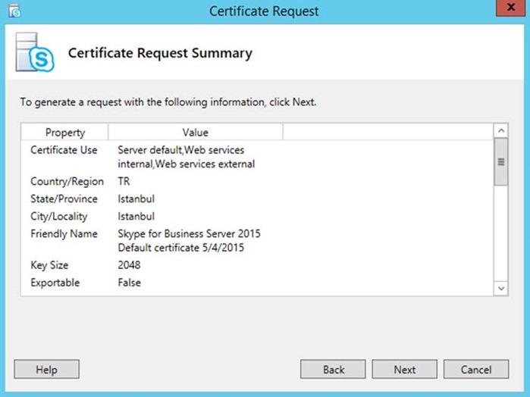
Task: Sort by the Value column header
Action: 196,132
